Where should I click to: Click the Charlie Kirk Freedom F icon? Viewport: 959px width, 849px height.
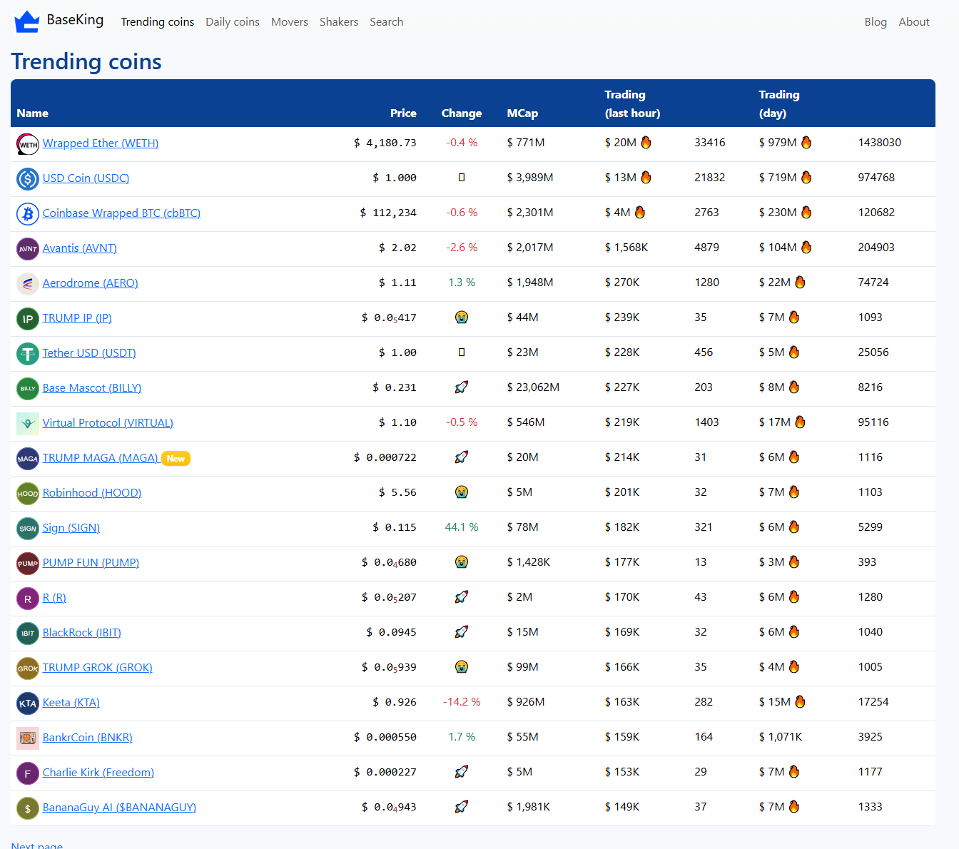point(28,773)
